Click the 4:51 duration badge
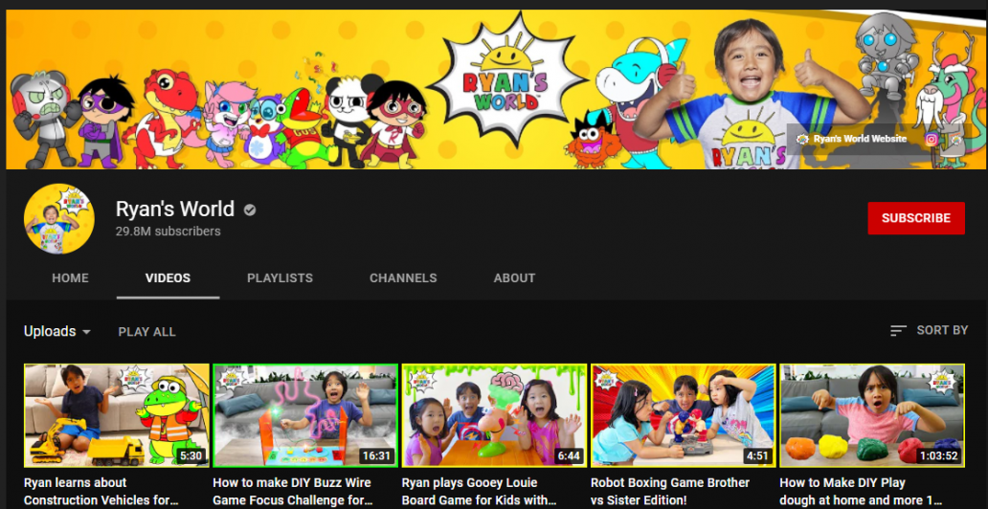The width and height of the screenshot is (988, 509). pyautogui.click(x=756, y=454)
